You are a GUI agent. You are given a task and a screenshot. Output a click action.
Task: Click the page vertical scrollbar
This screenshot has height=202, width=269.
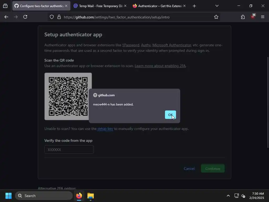268,102
